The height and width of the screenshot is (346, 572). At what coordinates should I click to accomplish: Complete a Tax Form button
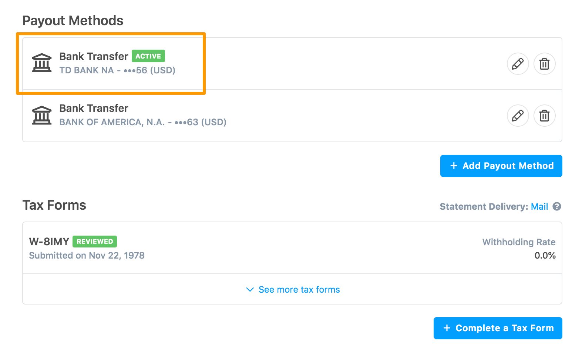498,328
